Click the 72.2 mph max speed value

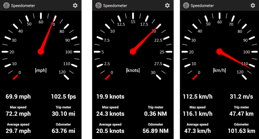pyautogui.click(x=18, y=114)
